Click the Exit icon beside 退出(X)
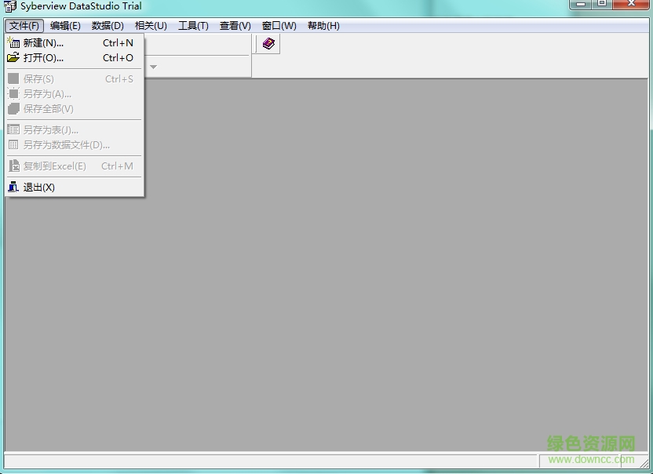 [13, 187]
